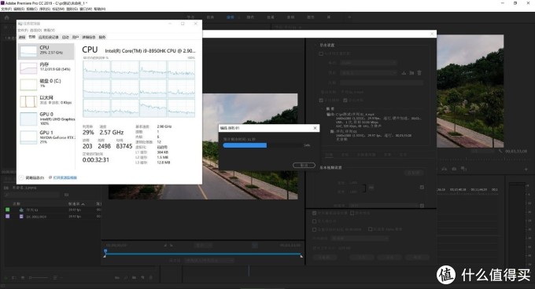Click the 匹配源 button in basic video settings
This screenshot has width=535, height=289.
click(x=414, y=173)
